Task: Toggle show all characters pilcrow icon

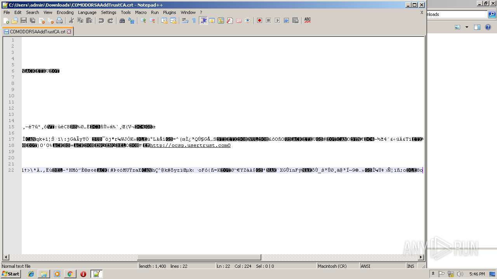Action: [194, 21]
